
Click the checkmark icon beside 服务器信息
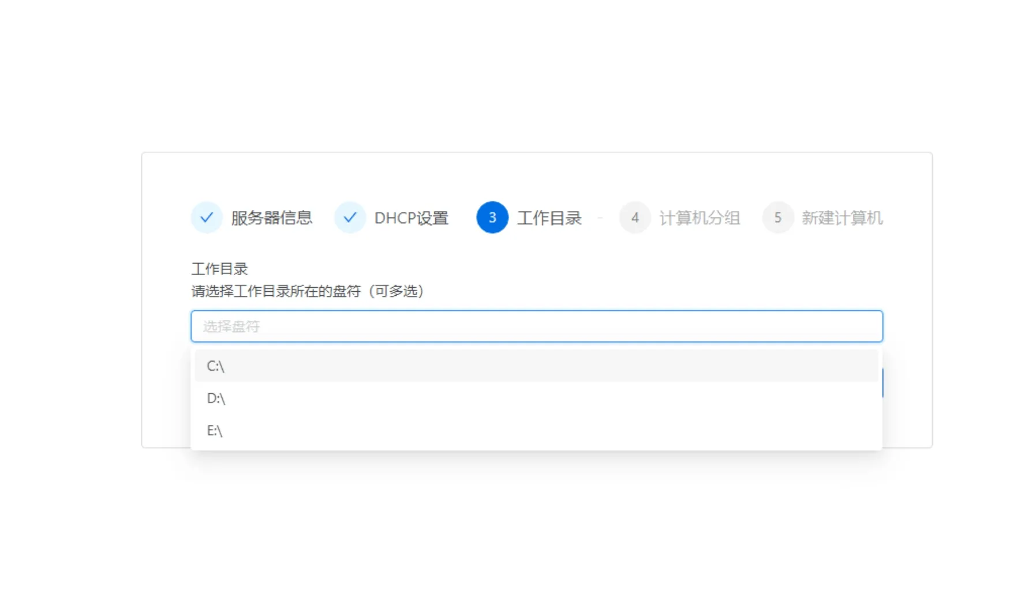coord(206,217)
